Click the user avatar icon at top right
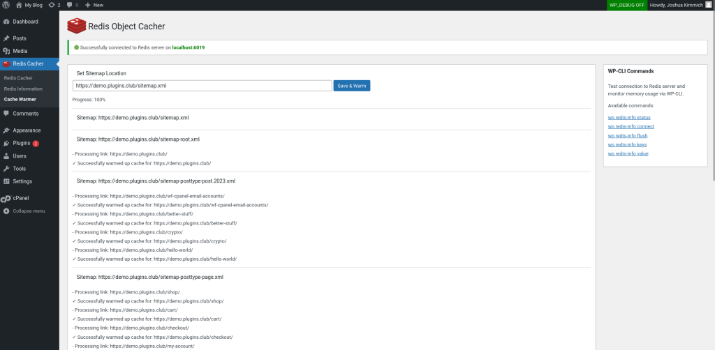Viewport: 715px width, 350px height. pos(708,5)
